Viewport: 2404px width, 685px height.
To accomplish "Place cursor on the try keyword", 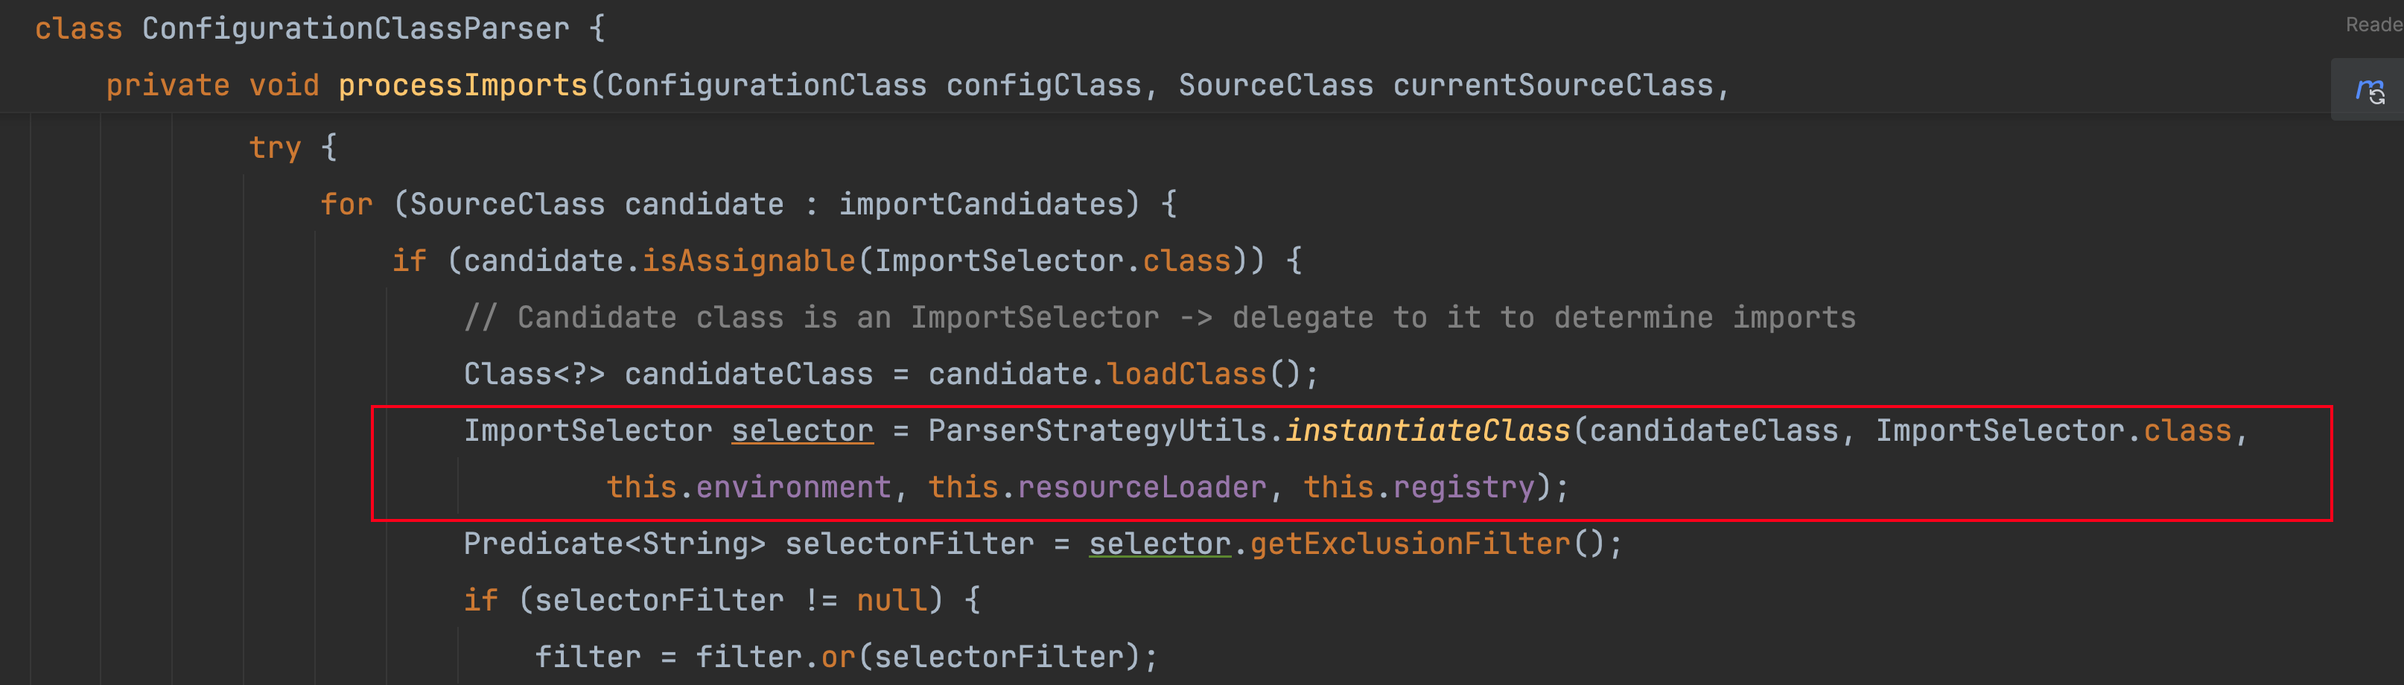I will (276, 147).
